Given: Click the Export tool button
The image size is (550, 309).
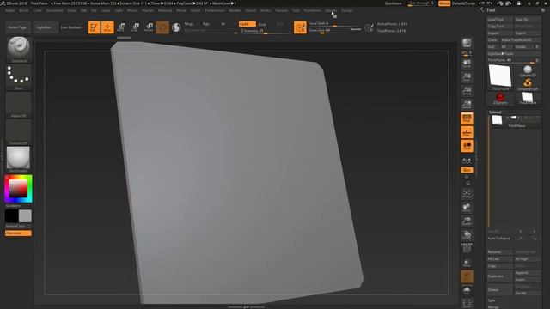Looking at the screenshot, I should click(527, 33).
